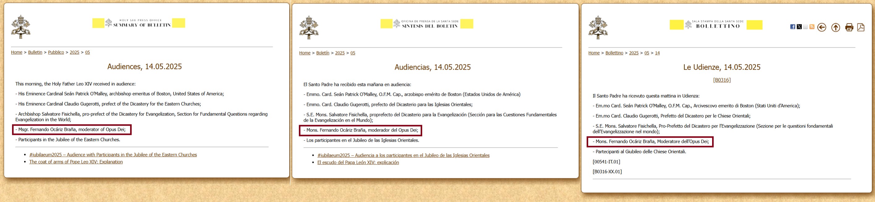Viewport: 875px width, 202px height.
Task: Click 'Moderatore dell'Opus Dei' line
Action: click(x=651, y=141)
